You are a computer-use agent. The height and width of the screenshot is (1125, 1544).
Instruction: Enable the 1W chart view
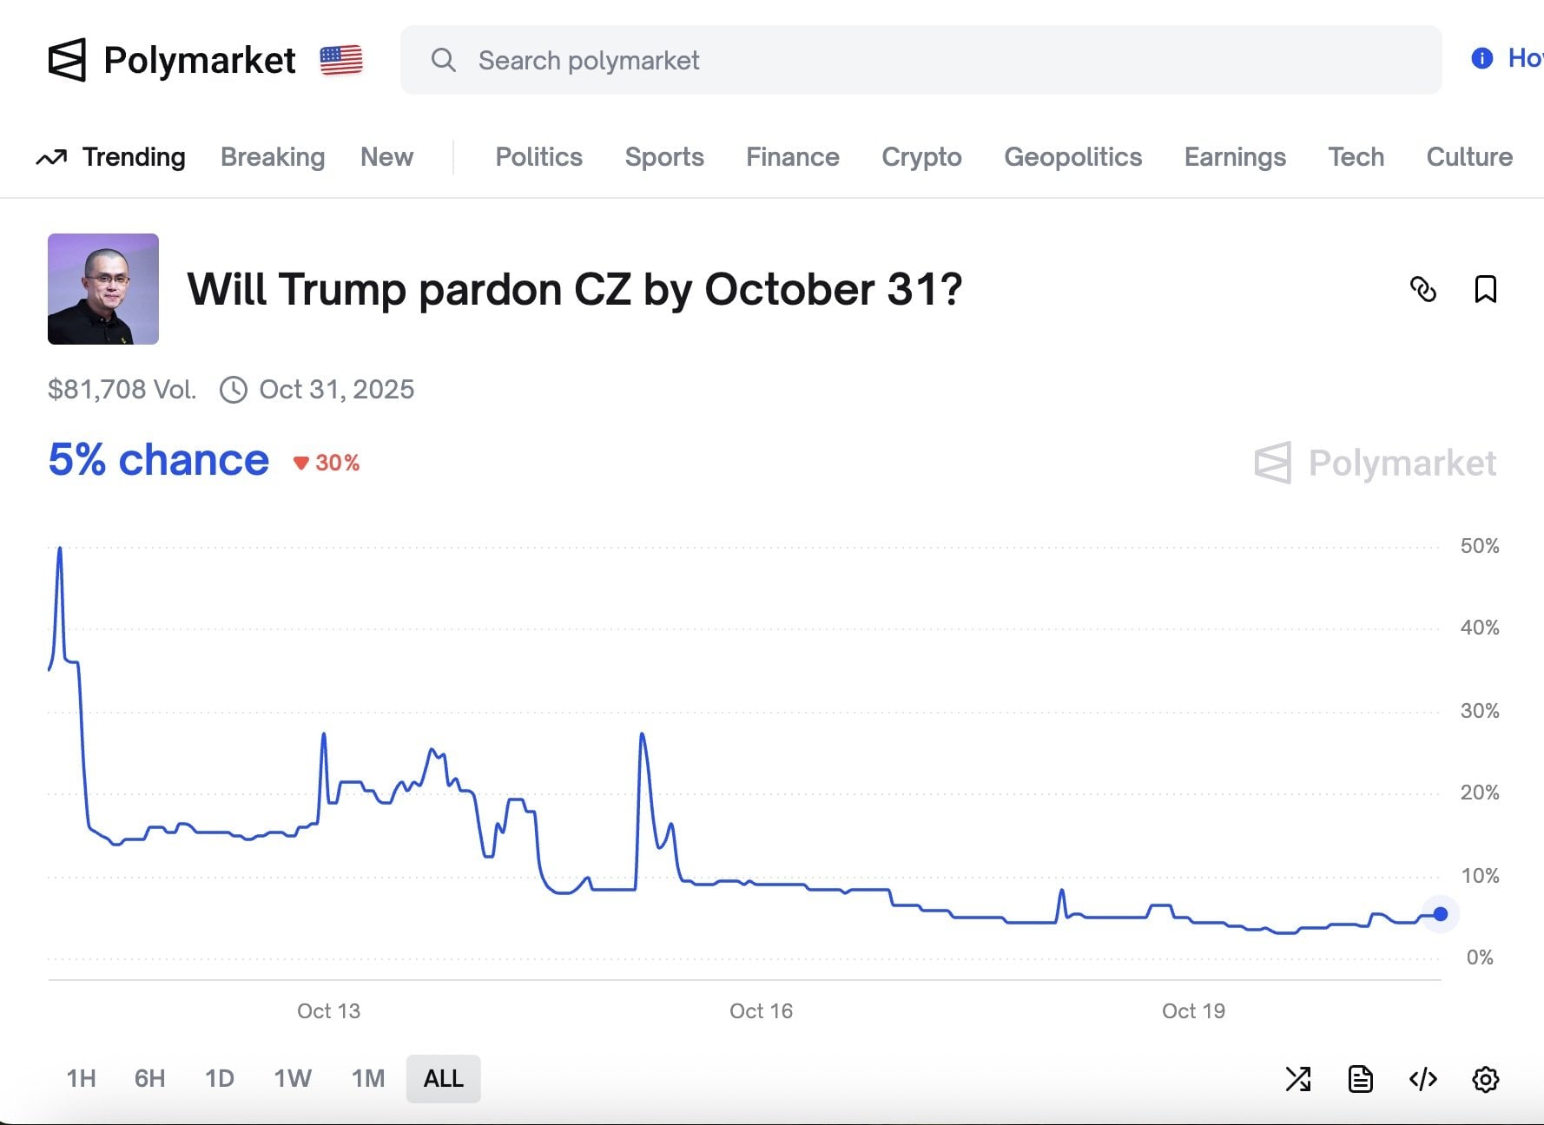pos(293,1079)
